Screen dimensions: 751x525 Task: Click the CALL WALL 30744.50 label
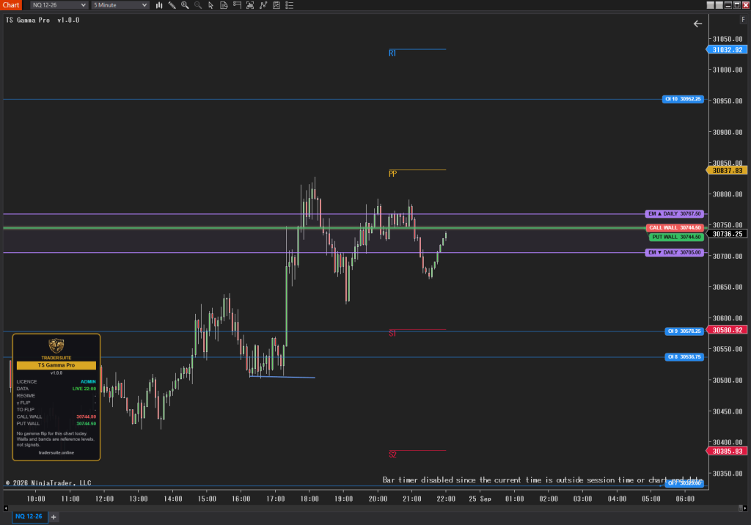(675, 228)
